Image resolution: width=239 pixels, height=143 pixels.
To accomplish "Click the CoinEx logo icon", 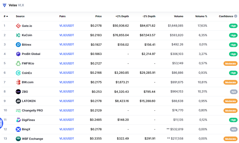I will pyautogui.click(x=18, y=73).
